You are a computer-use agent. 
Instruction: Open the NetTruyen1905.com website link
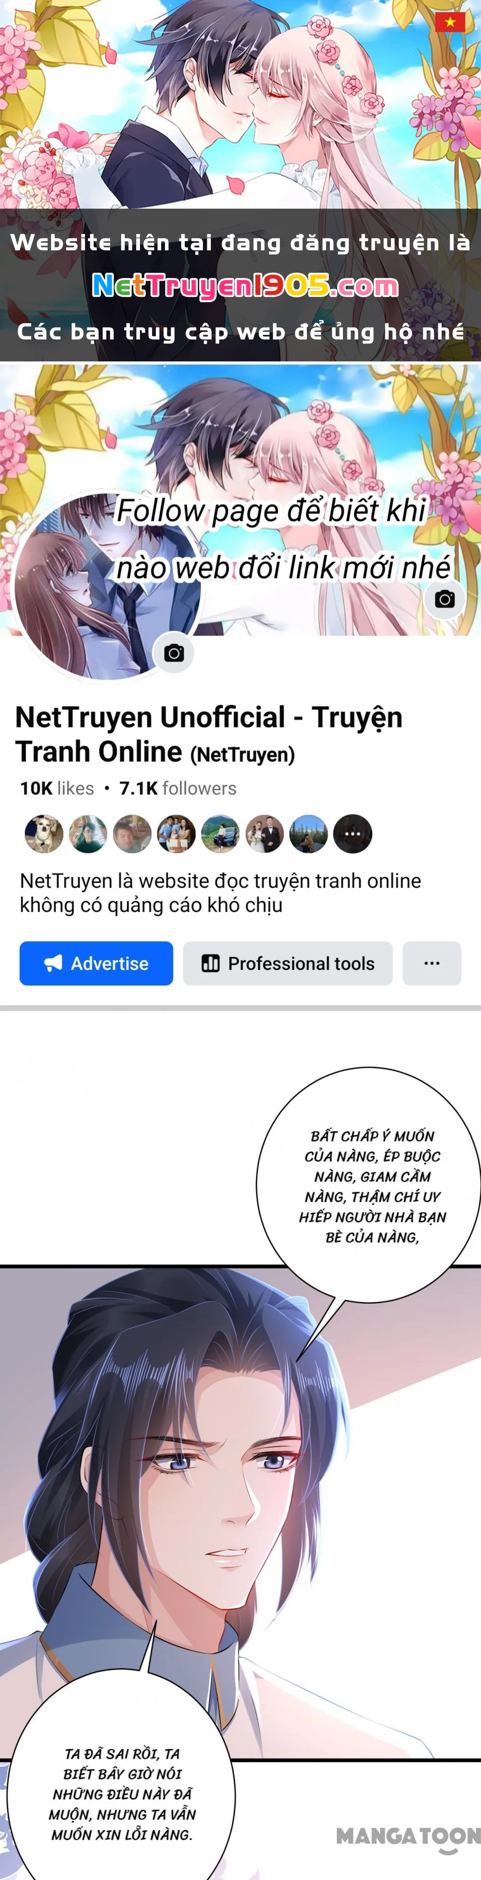pos(246,285)
